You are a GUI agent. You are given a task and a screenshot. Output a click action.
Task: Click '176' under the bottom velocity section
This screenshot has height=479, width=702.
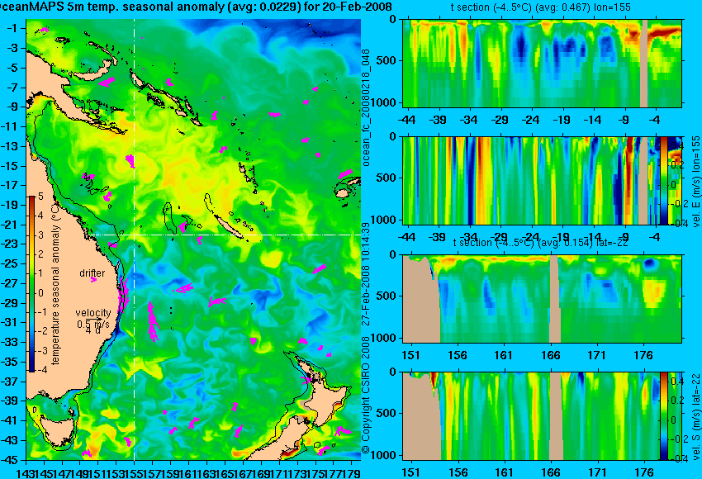(644, 472)
